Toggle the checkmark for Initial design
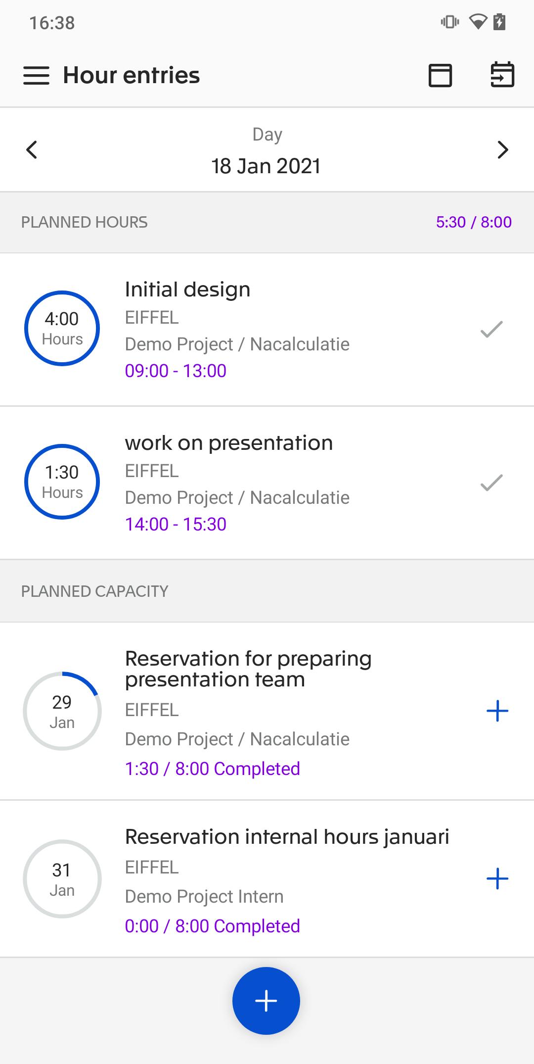 click(x=491, y=330)
